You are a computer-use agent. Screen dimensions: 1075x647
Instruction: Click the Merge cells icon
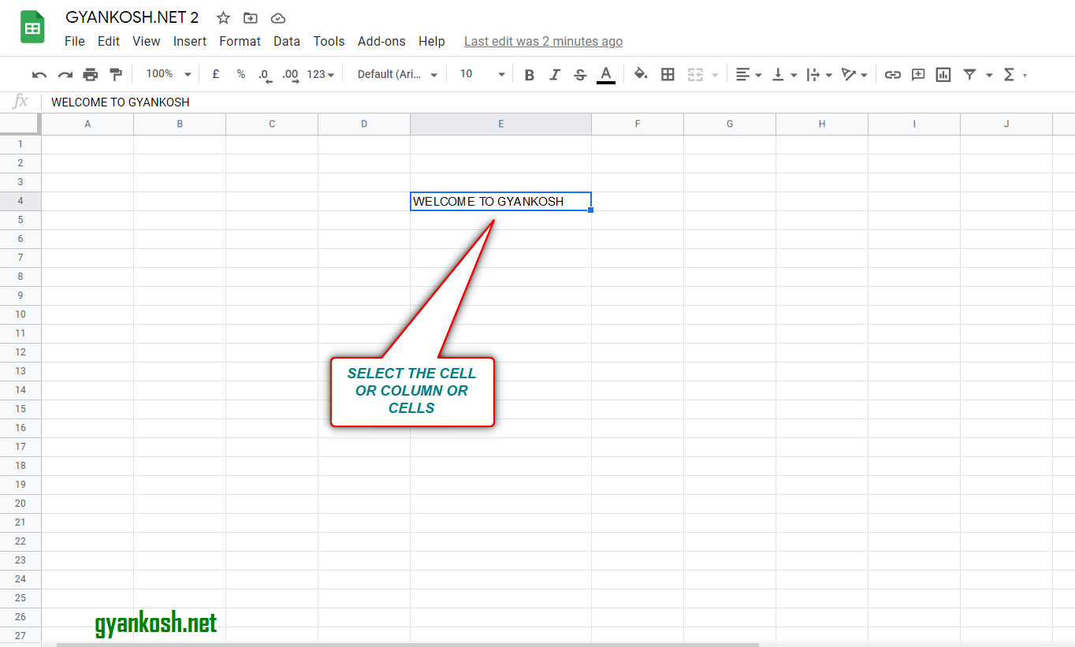pyautogui.click(x=694, y=74)
